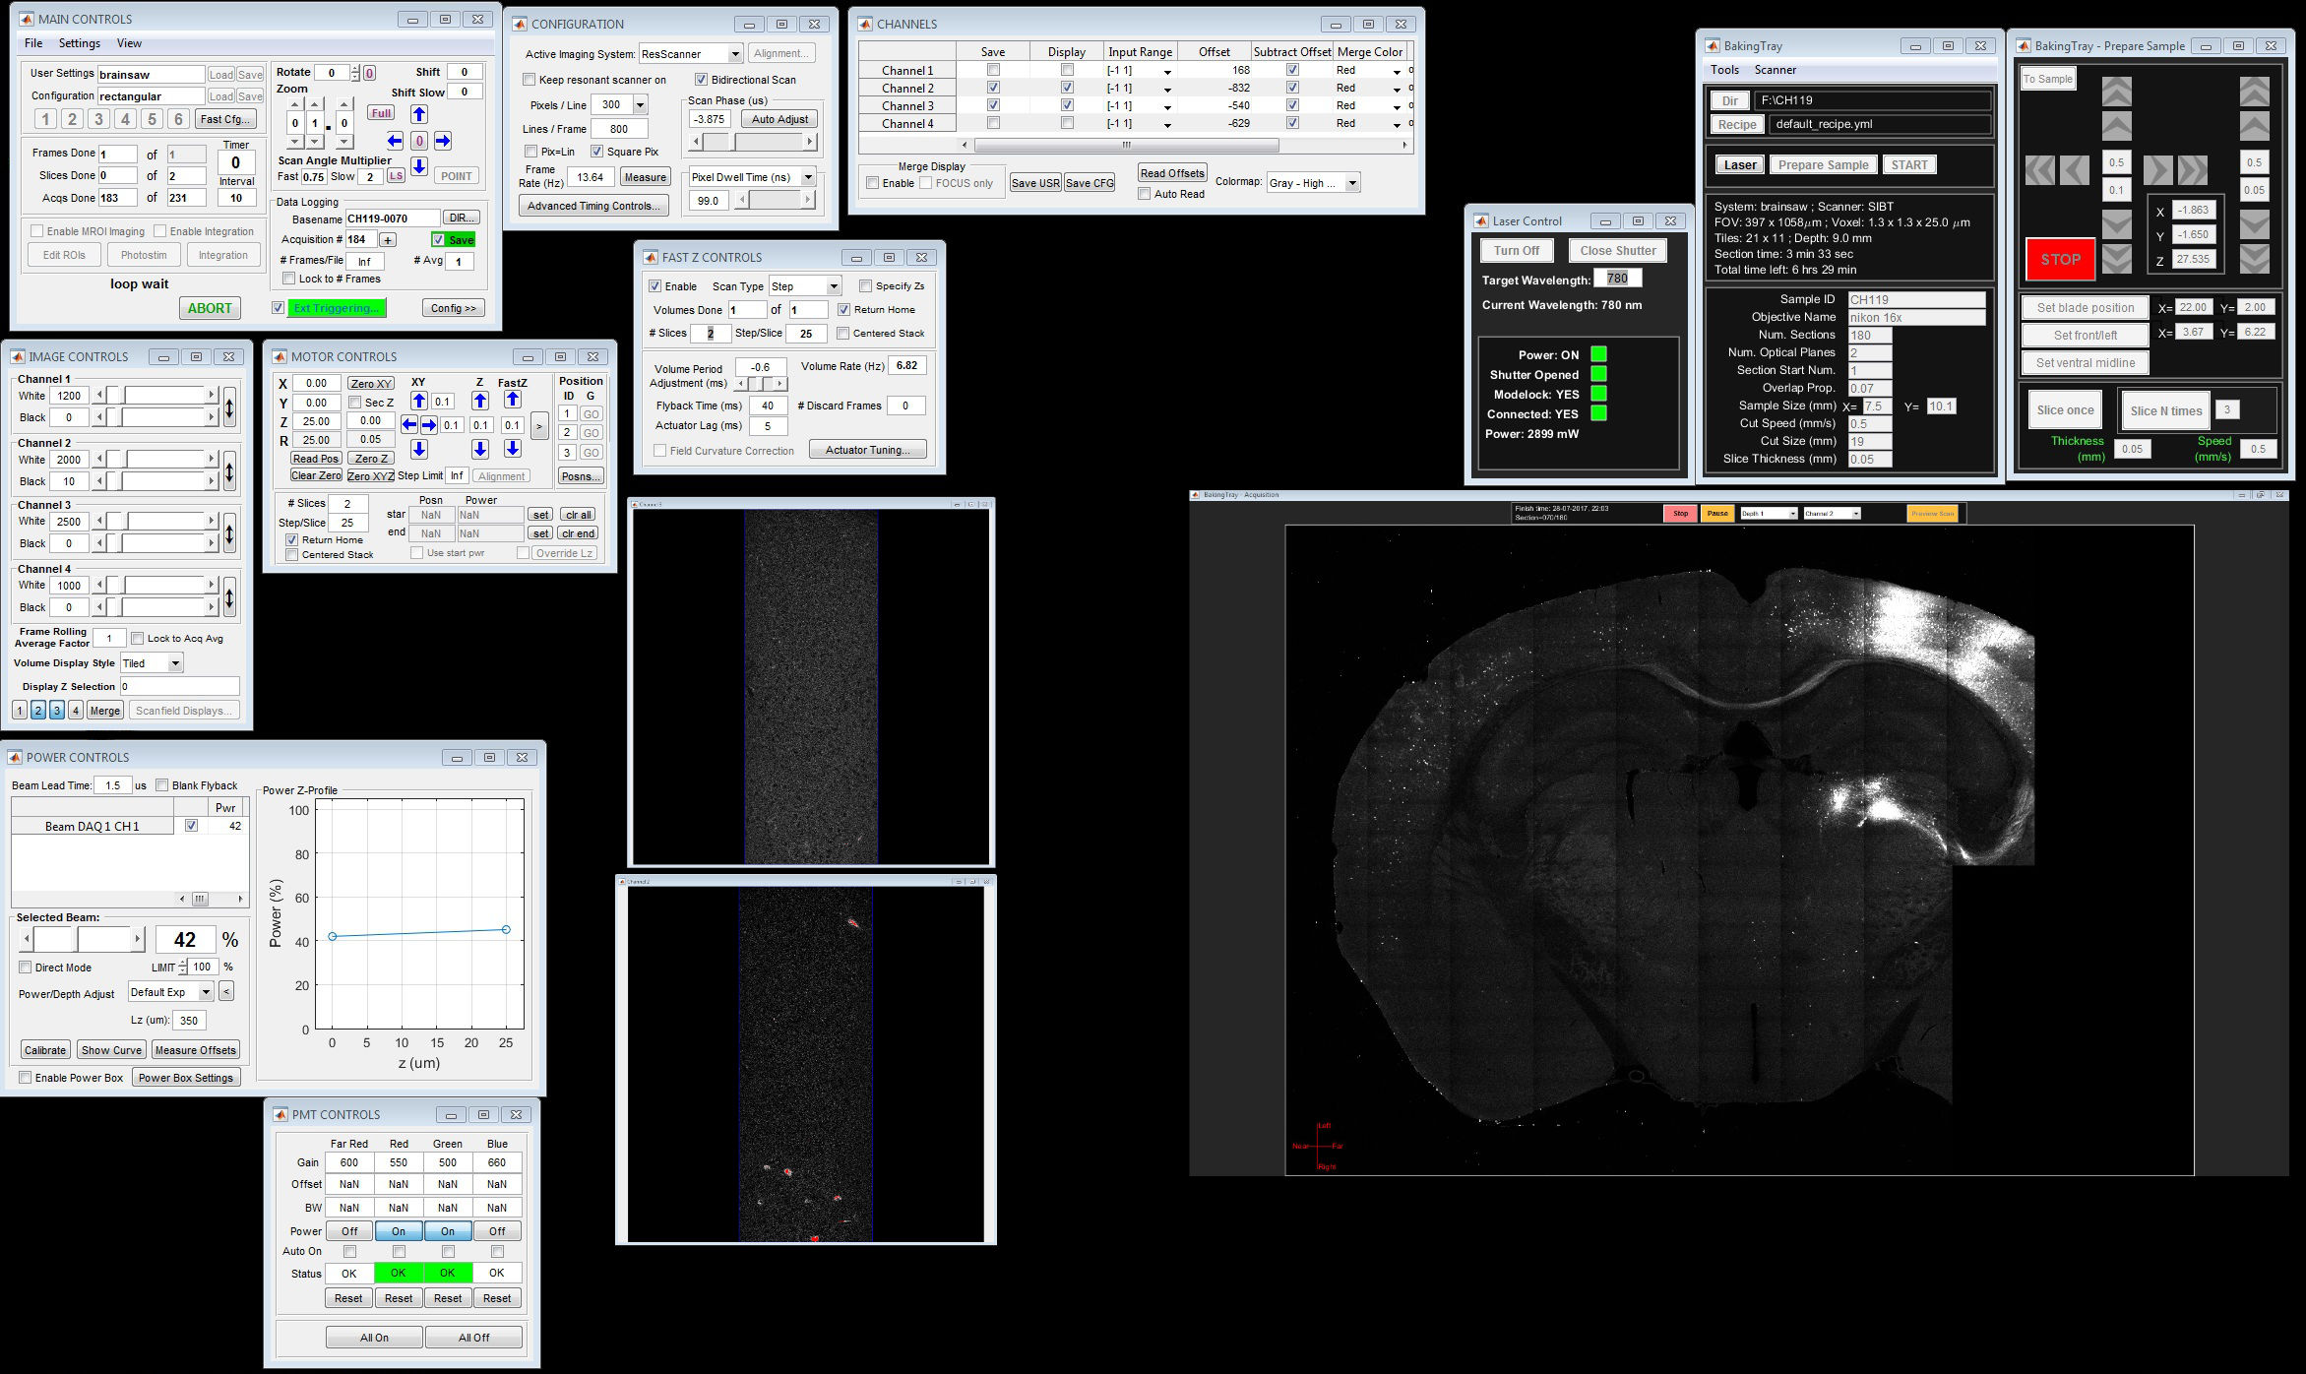Enable the Blank Flyback checkbox

pyautogui.click(x=162, y=785)
